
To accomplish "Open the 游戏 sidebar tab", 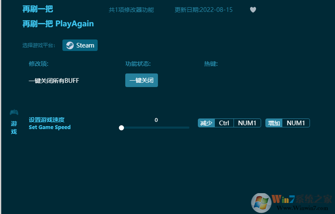I will (x=14, y=122).
